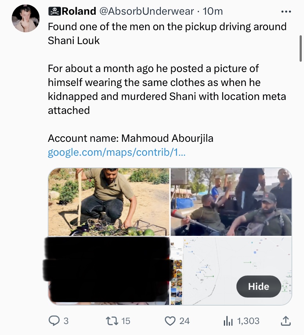Click the 10m post timestamp
The image size is (304, 335).
(x=213, y=11)
